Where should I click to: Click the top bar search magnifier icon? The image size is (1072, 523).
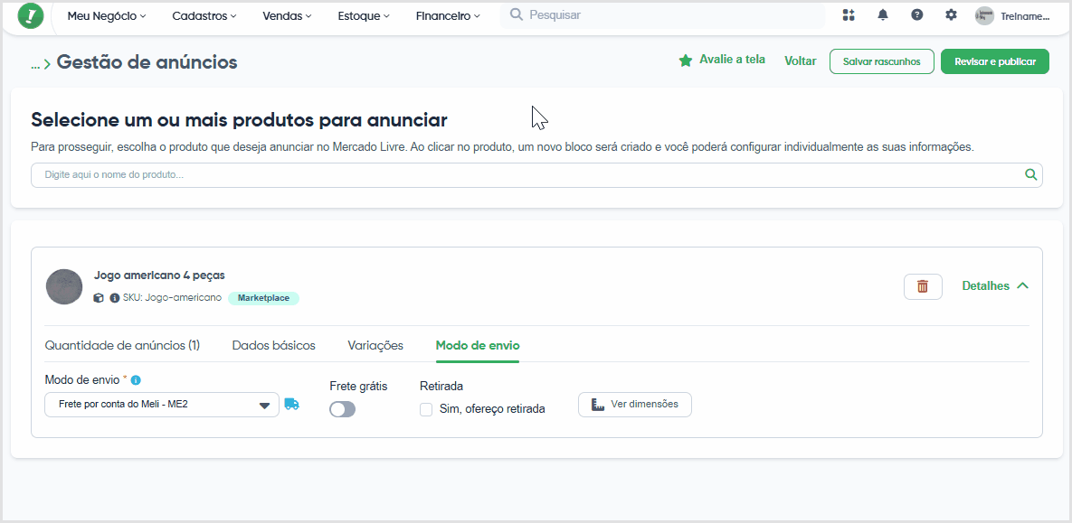[517, 15]
